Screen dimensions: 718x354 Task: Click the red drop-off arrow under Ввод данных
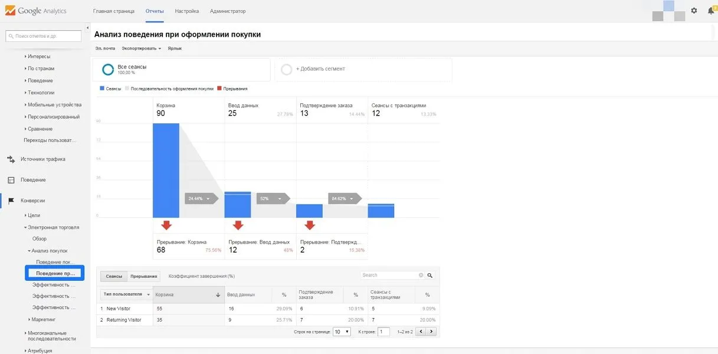pyautogui.click(x=238, y=225)
